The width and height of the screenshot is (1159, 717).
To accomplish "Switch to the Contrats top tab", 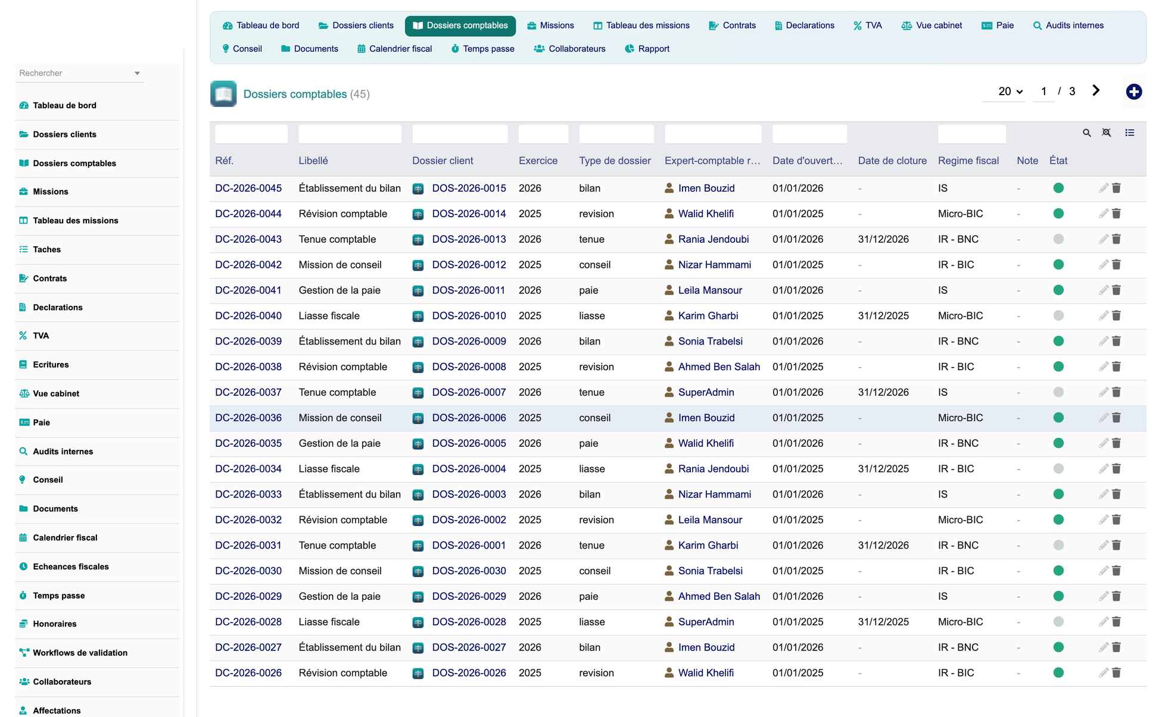I will pos(732,26).
